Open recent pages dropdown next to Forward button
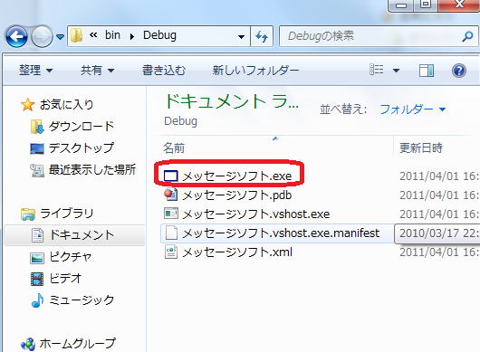Viewport: 480px width, 352px height. 61,37
